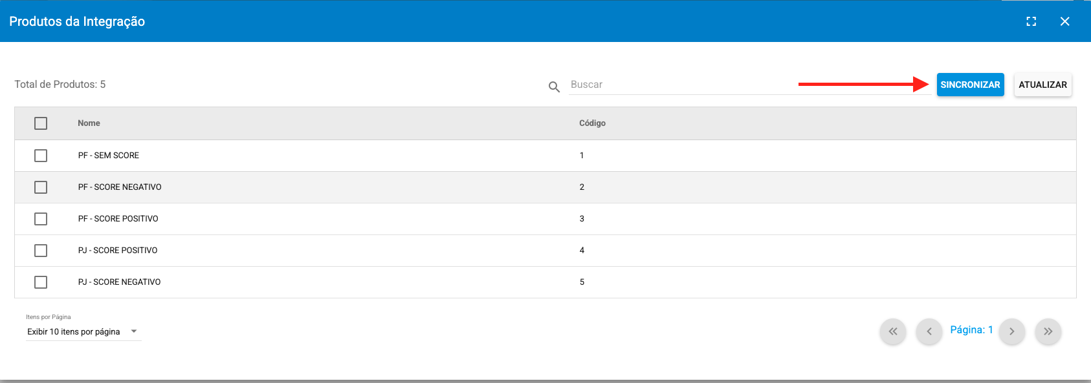Select the PF - SCORE POSITIVO row checkbox
This screenshot has width=1091, height=383.
(41, 219)
